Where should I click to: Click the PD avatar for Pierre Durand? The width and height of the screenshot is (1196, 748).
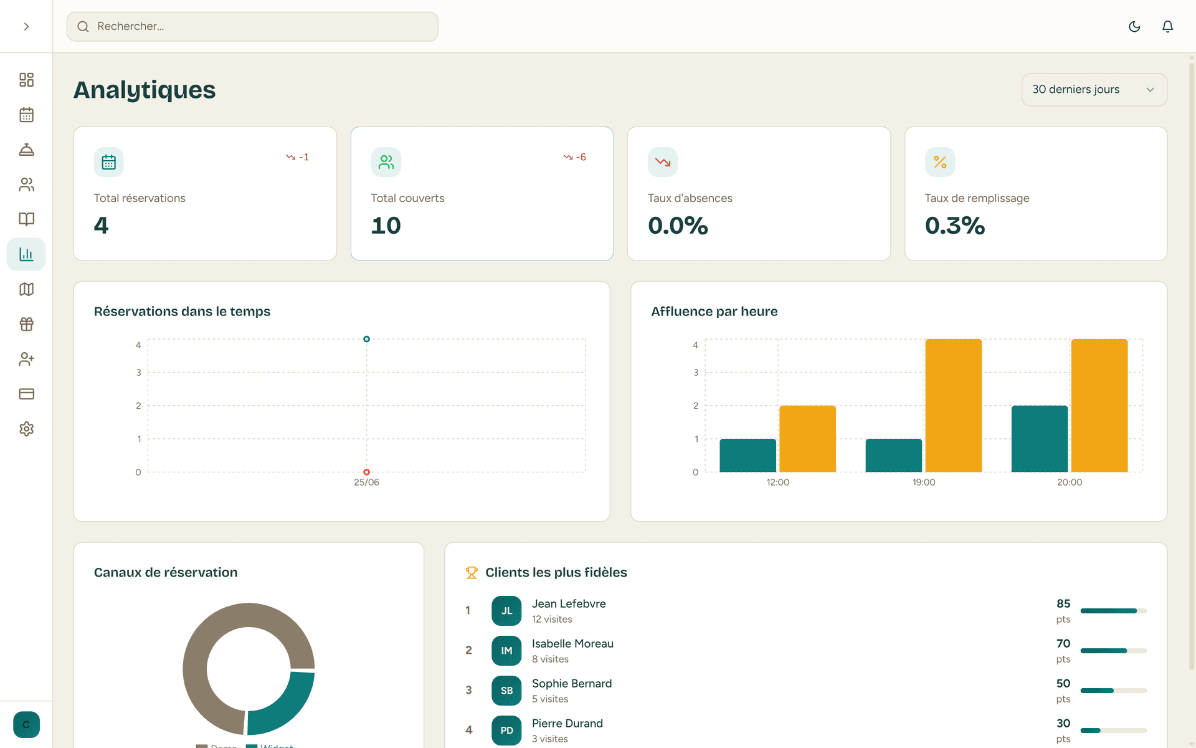[x=506, y=731]
